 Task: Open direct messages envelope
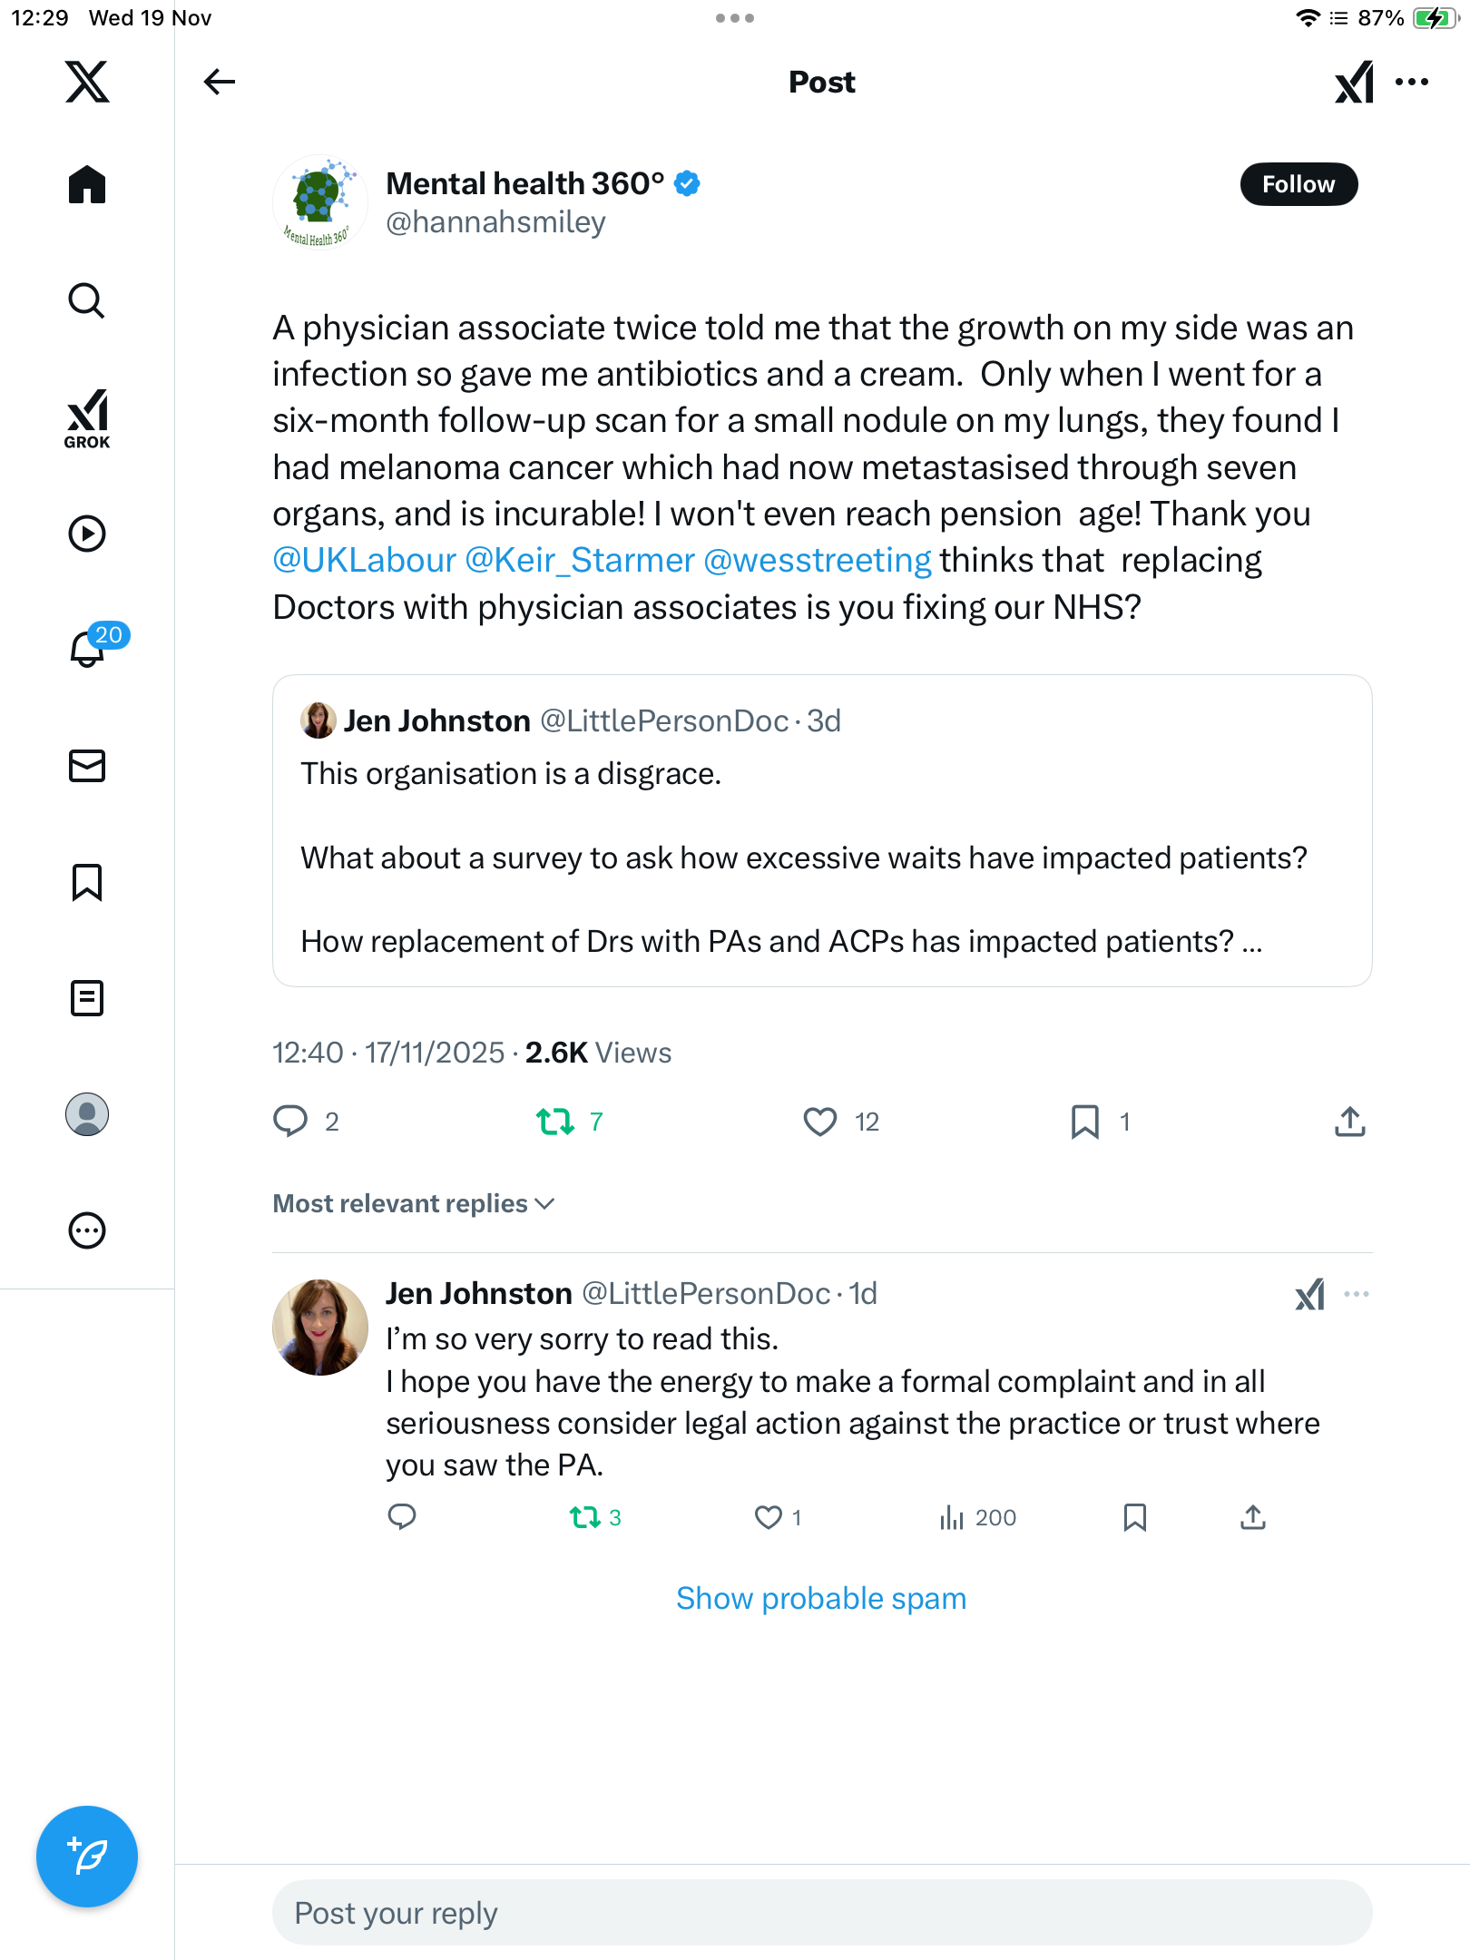point(87,766)
